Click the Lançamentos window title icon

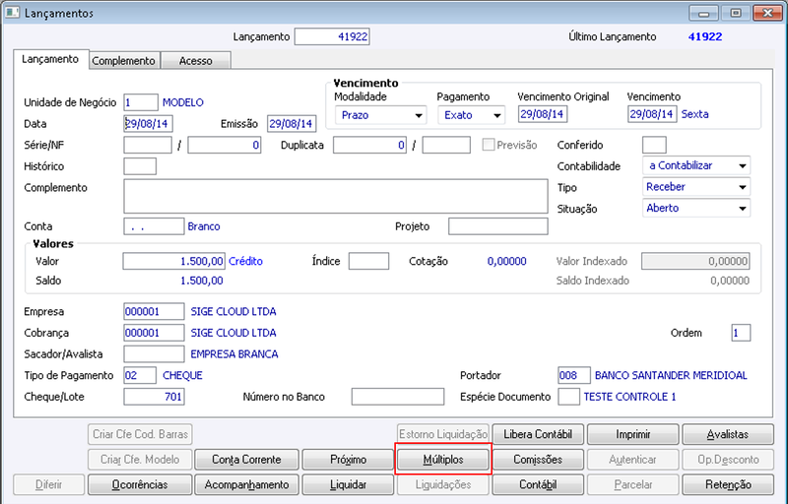pyautogui.click(x=12, y=12)
